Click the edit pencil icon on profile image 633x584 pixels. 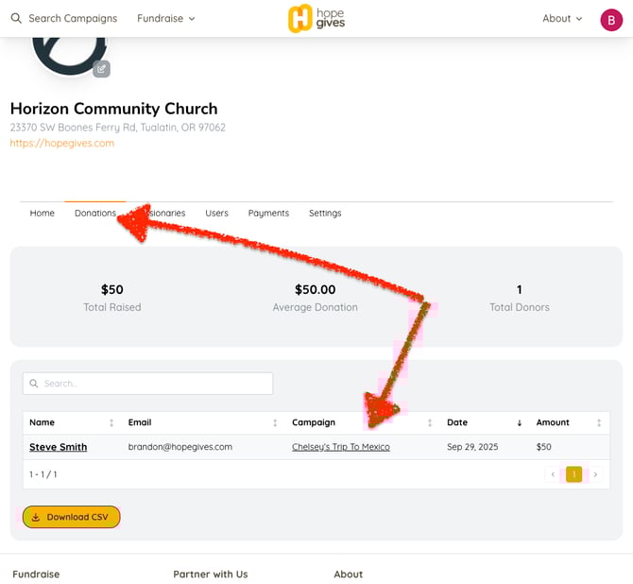[101, 68]
